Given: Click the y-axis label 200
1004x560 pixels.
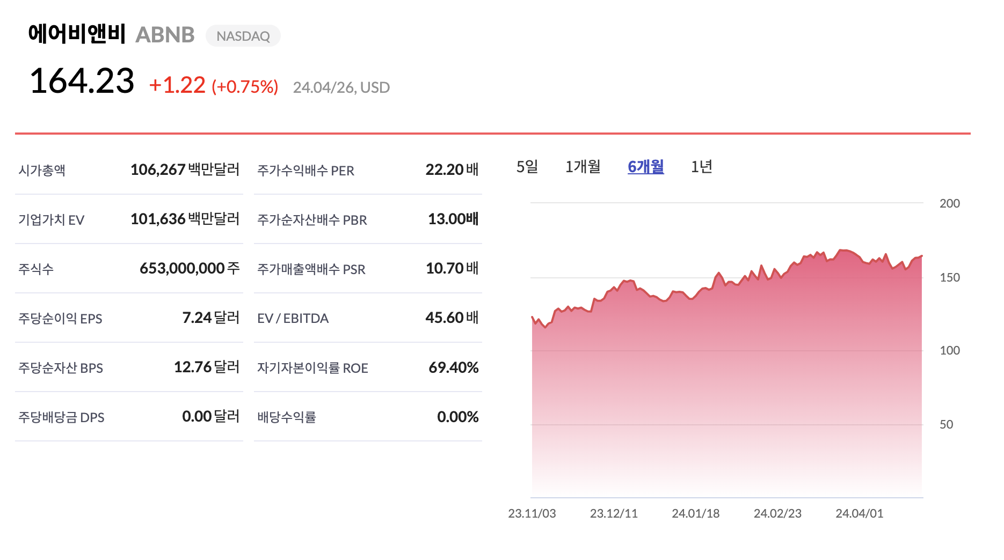Looking at the screenshot, I should [950, 203].
